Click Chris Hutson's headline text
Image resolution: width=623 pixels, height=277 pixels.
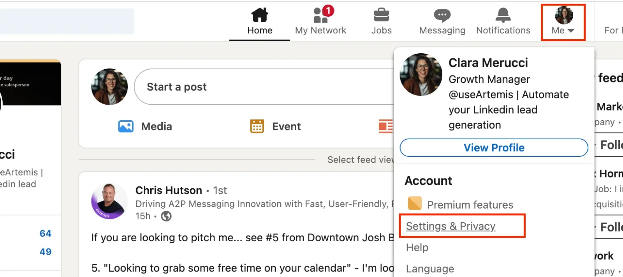pyautogui.click(x=265, y=204)
